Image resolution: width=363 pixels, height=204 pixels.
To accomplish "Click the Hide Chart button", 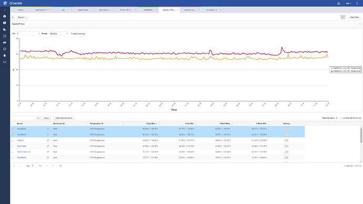I will (355, 17).
